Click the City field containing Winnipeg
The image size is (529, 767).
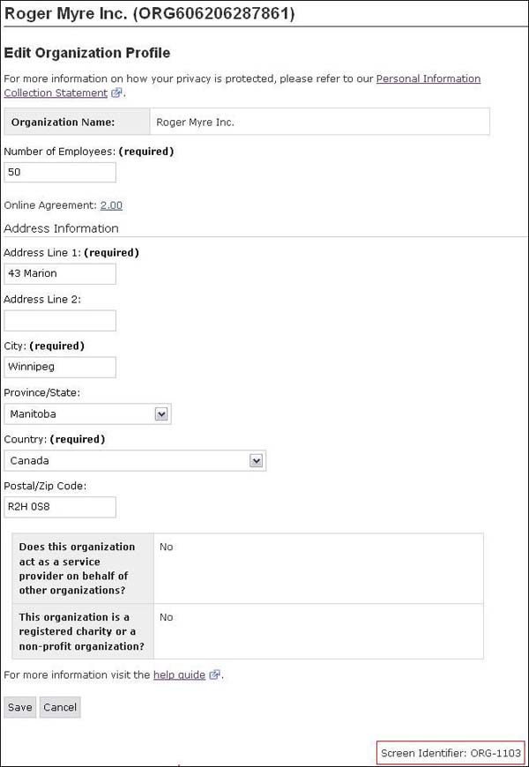point(60,367)
